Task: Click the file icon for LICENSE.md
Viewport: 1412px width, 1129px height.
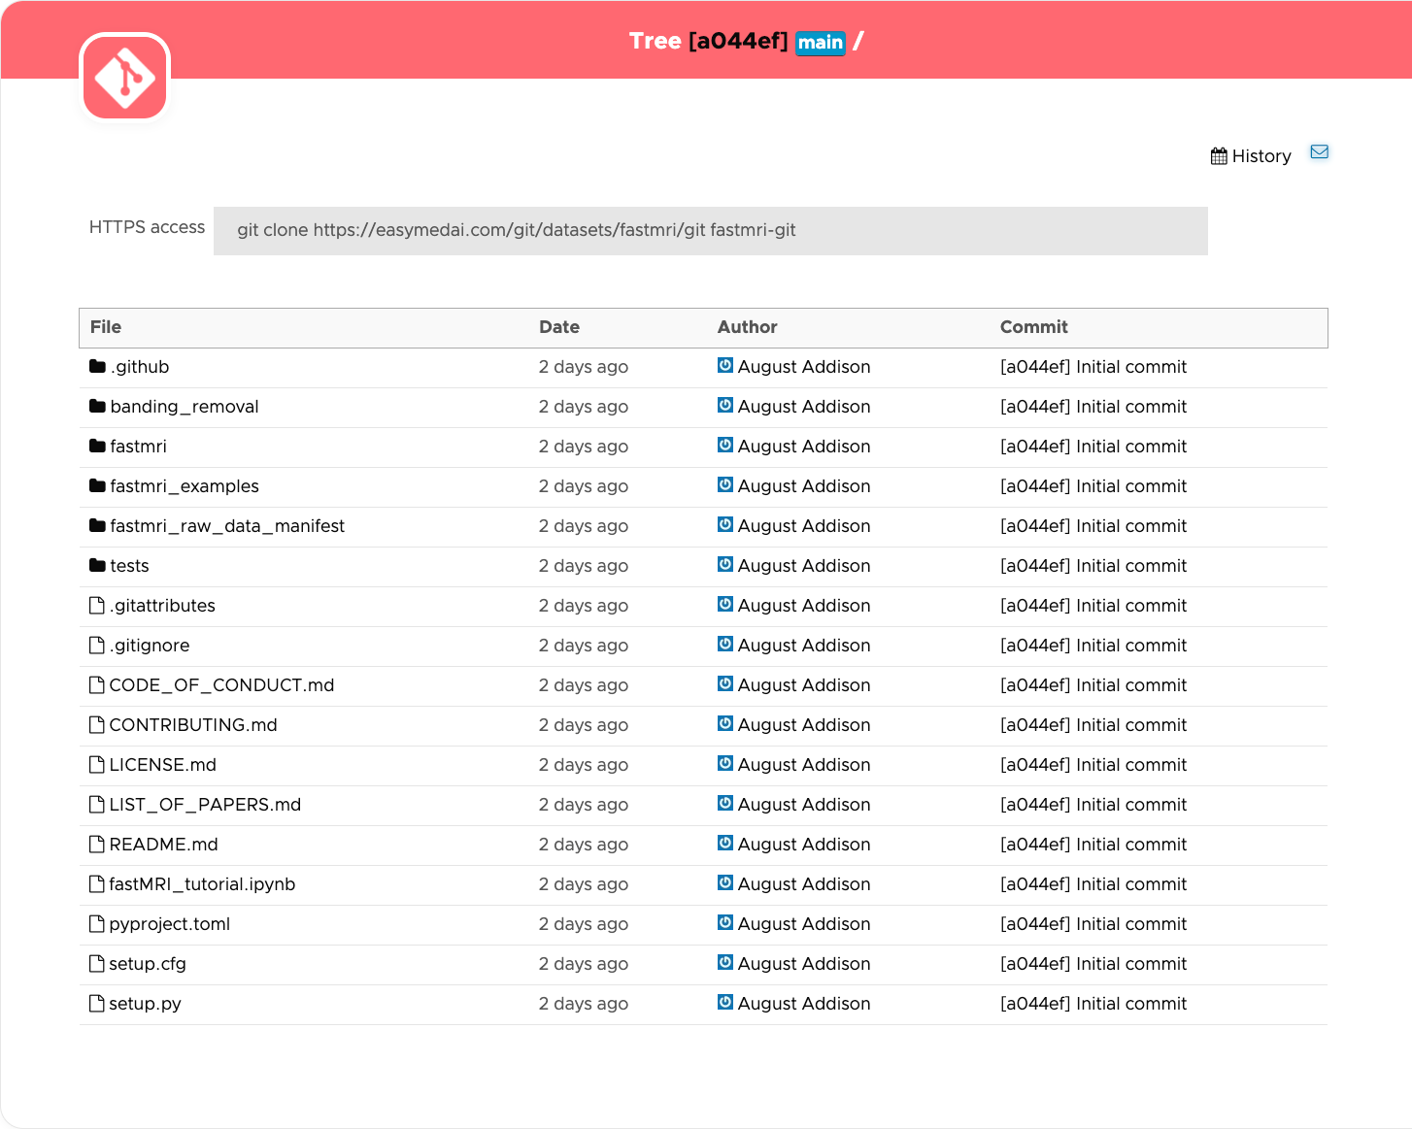Action: 97,764
